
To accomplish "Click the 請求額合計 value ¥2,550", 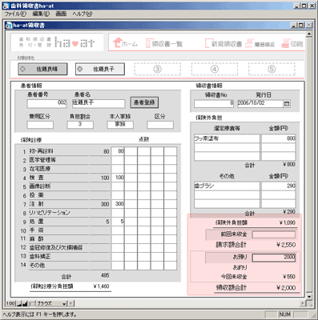I will (x=286, y=245).
